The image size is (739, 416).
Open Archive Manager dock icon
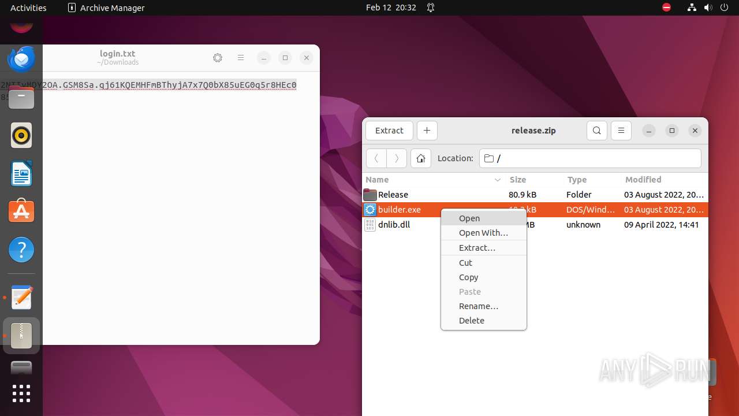coord(21,336)
